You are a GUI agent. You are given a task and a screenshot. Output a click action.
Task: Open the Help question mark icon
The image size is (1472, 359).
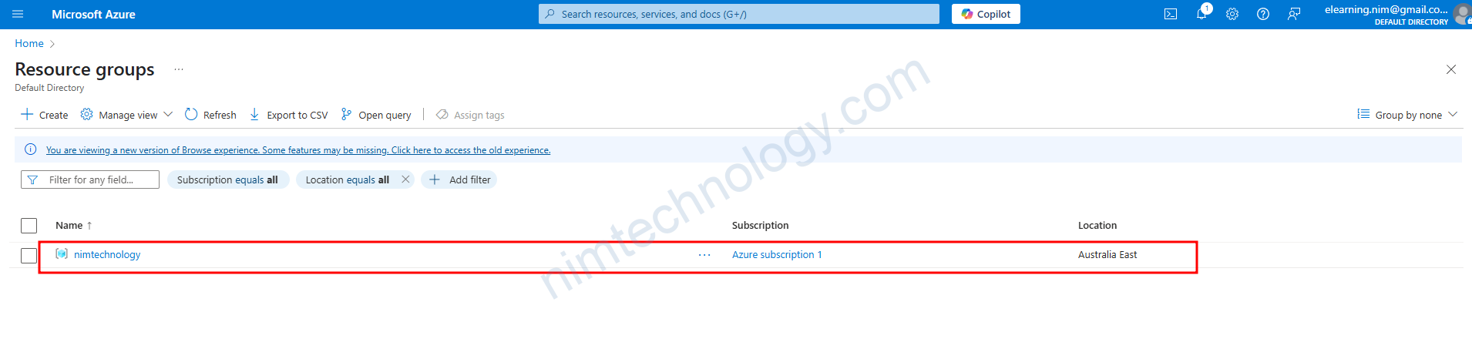click(1262, 14)
